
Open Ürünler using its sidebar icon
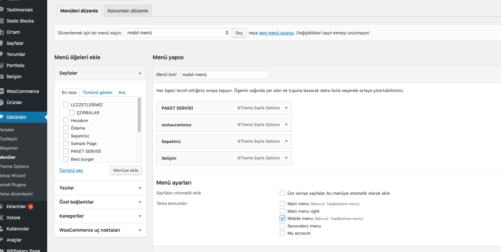point(2,102)
